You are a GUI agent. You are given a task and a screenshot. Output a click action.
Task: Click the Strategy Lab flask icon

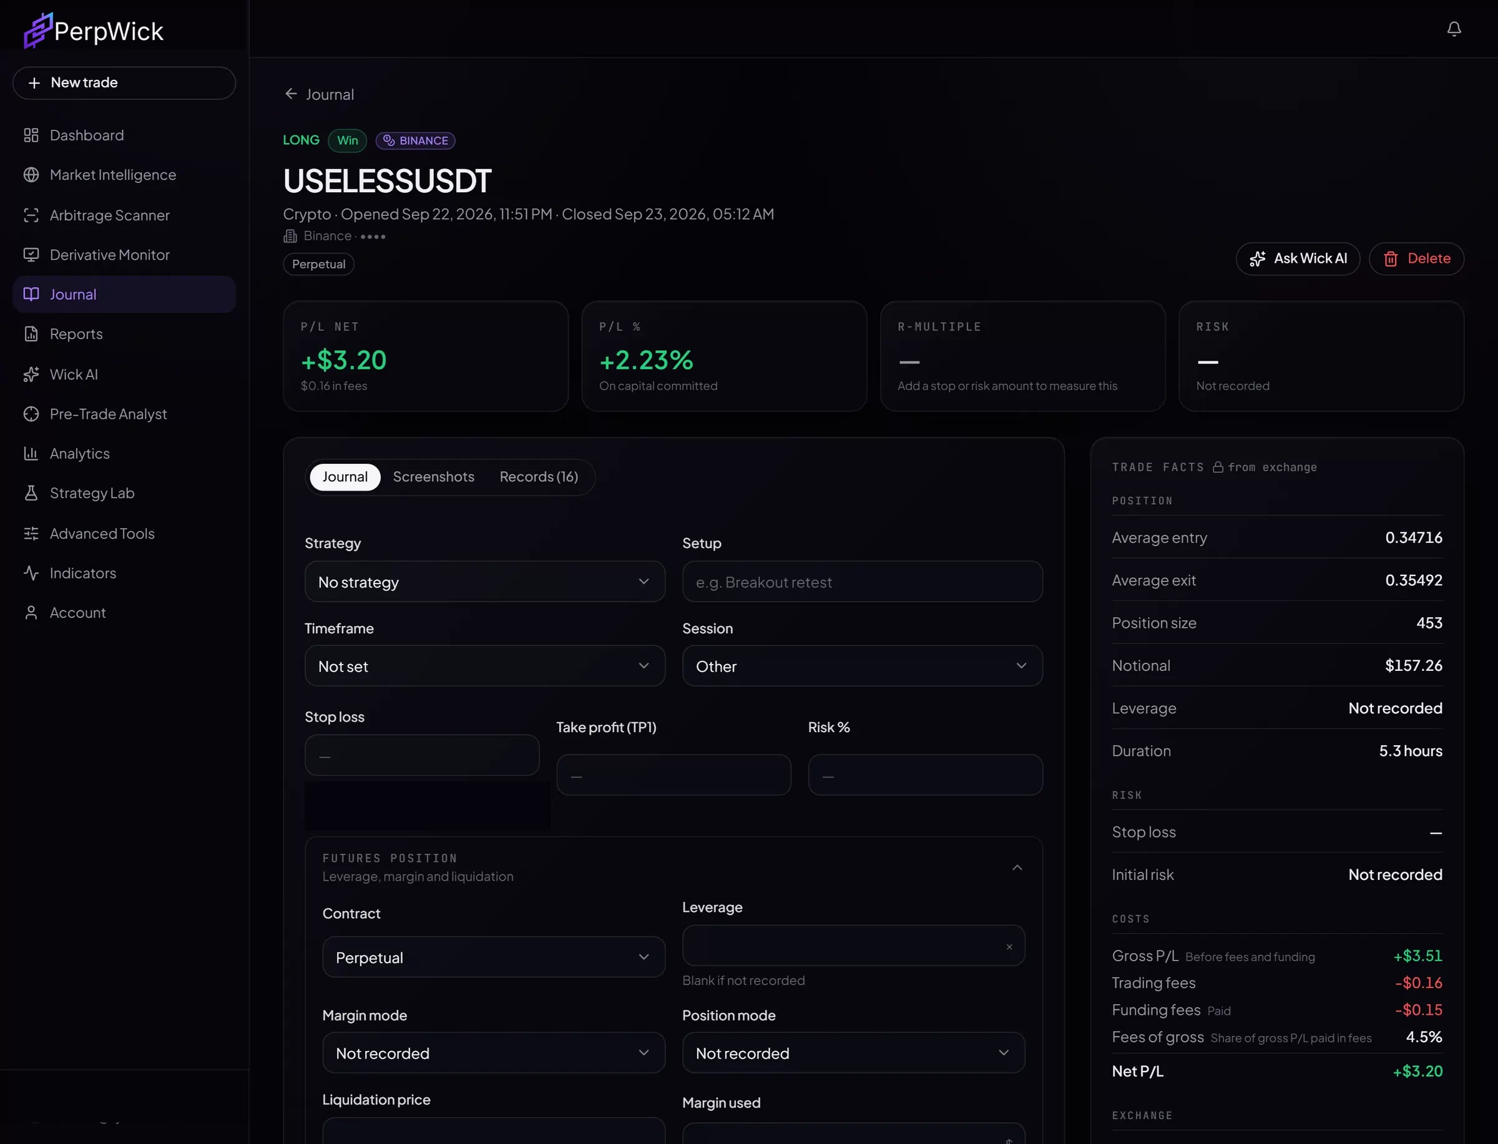[x=31, y=493]
